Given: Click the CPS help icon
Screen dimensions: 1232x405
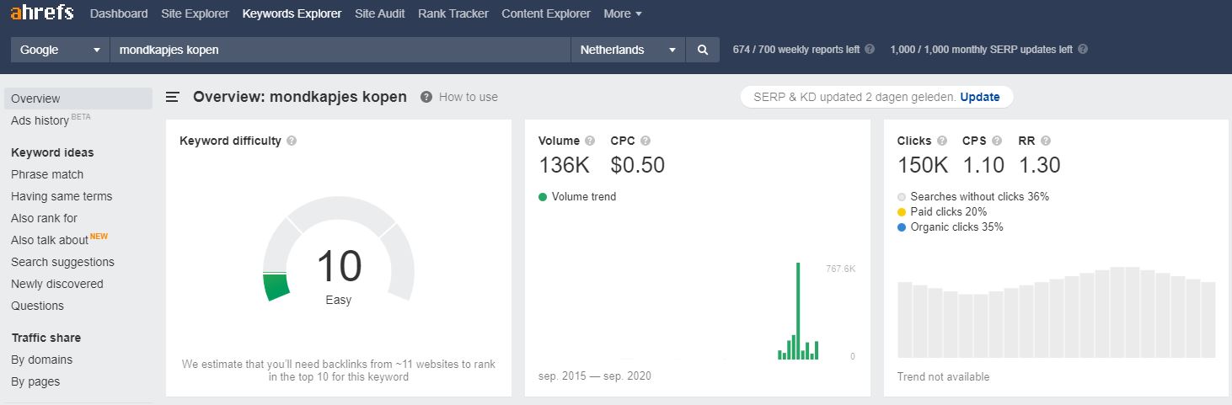Looking at the screenshot, I should click(996, 141).
